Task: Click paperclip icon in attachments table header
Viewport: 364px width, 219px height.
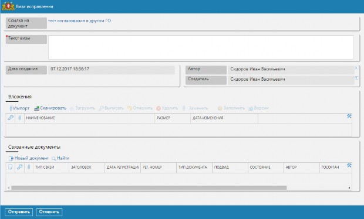Action: [19, 118]
